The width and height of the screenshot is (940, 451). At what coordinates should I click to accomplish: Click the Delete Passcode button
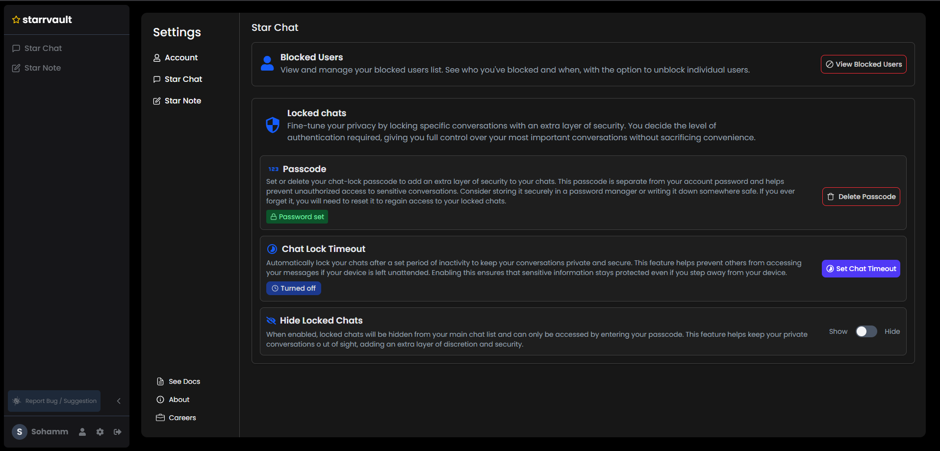tap(861, 197)
